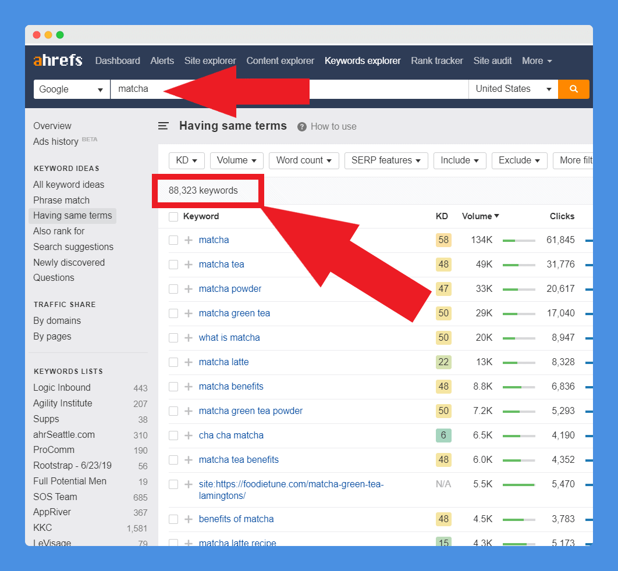Screen dimensions: 618x571
Task: Click the How to use link
Action: click(x=333, y=126)
